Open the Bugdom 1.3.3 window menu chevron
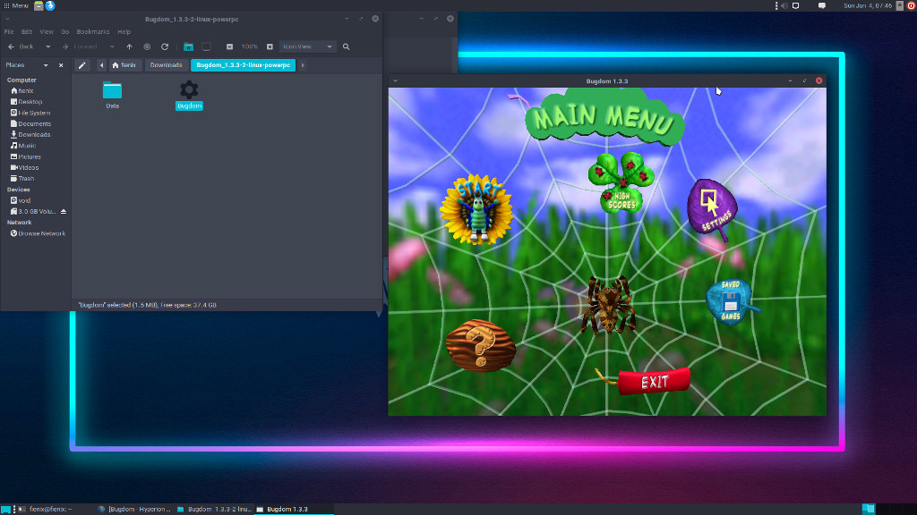The image size is (917, 515). pos(395,81)
